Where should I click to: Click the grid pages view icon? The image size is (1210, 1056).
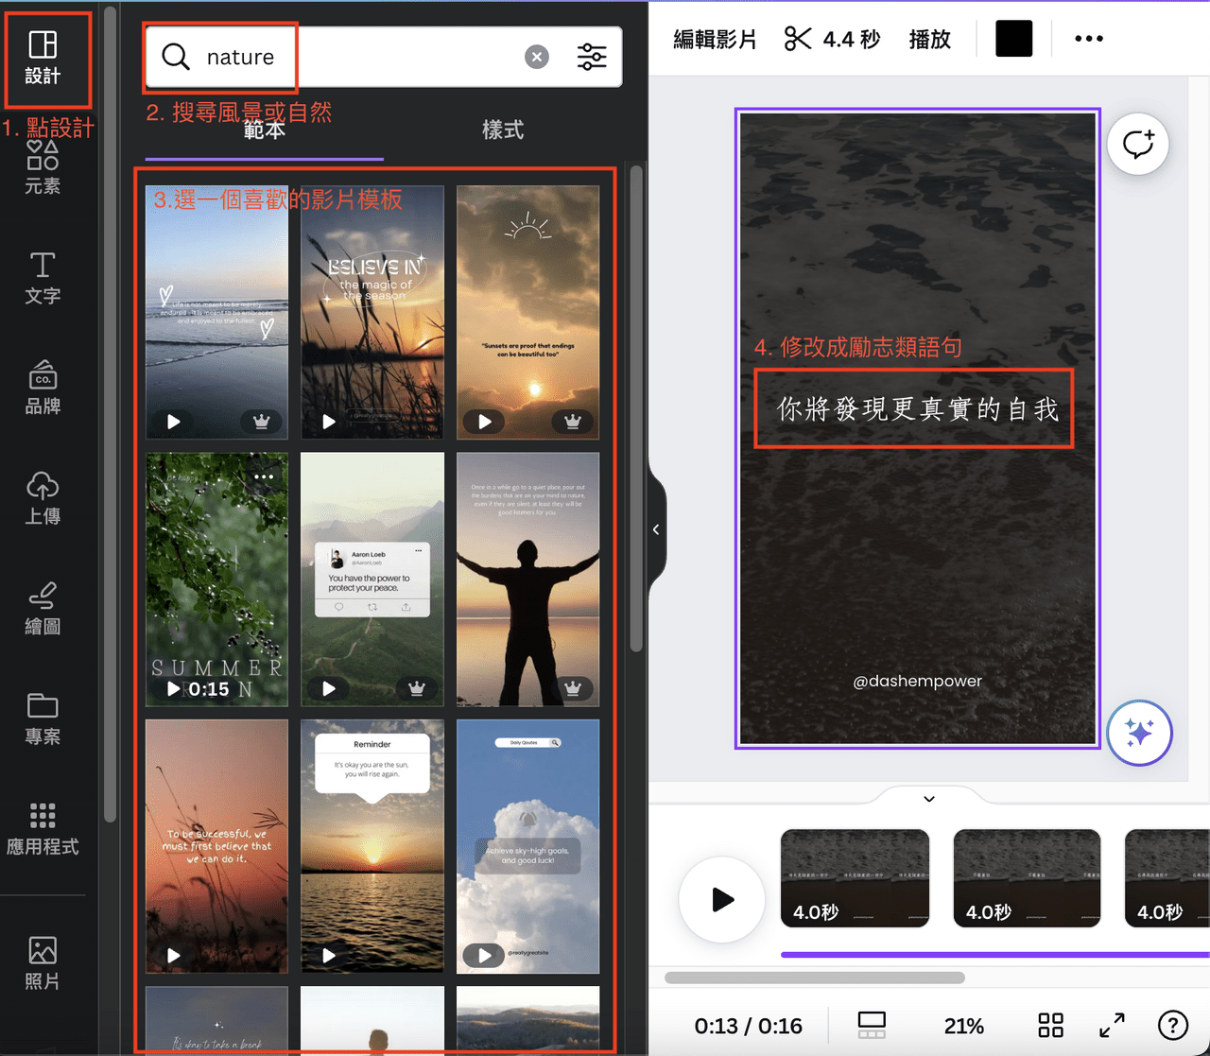[x=1049, y=1025]
